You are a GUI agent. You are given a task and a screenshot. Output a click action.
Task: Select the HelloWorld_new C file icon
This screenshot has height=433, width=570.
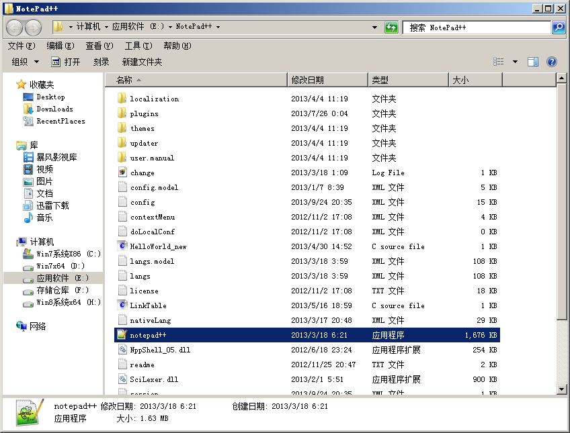tap(122, 246)
